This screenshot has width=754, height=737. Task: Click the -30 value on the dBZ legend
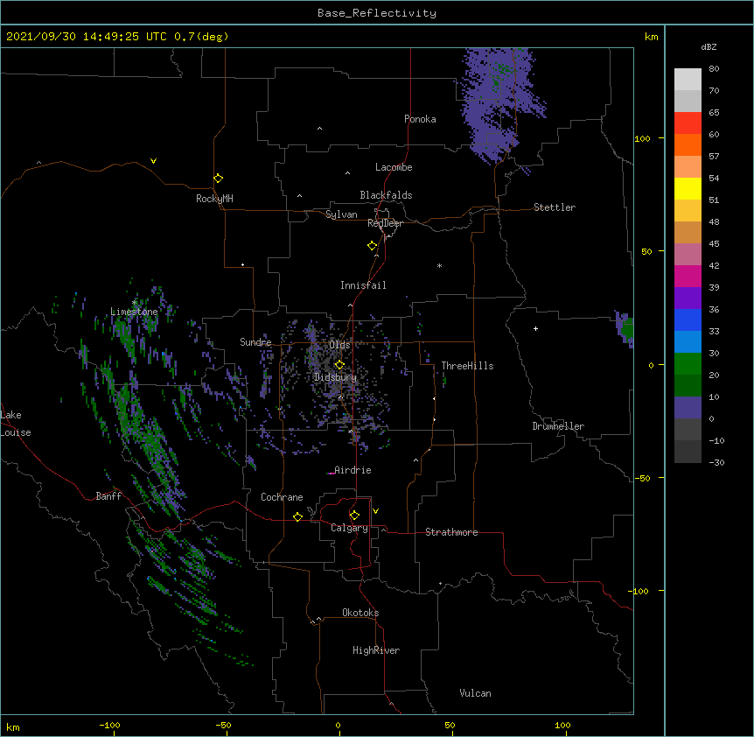tap(717, 463)
